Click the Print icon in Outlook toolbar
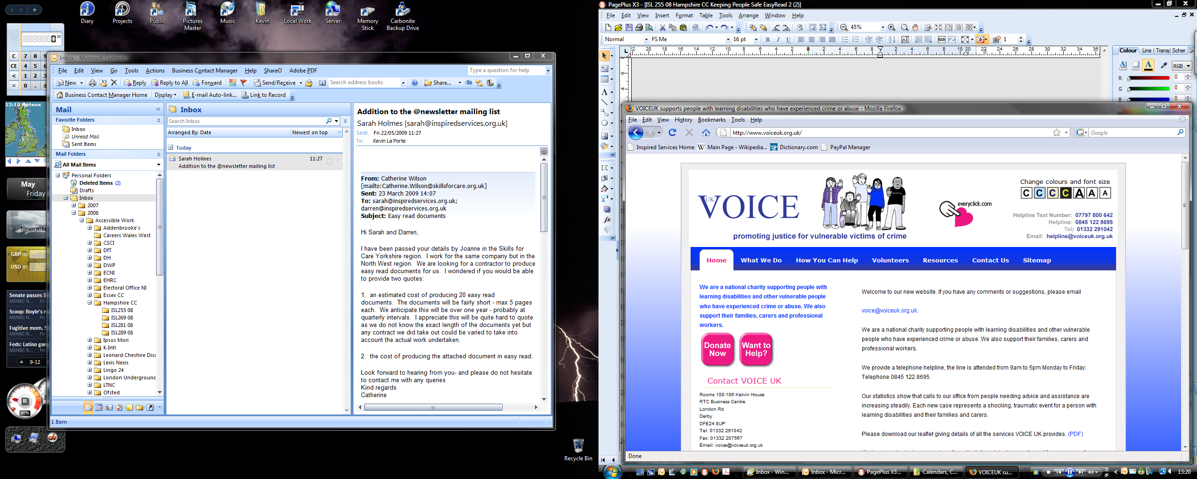The image size is (1197, 479). (93, 83)
